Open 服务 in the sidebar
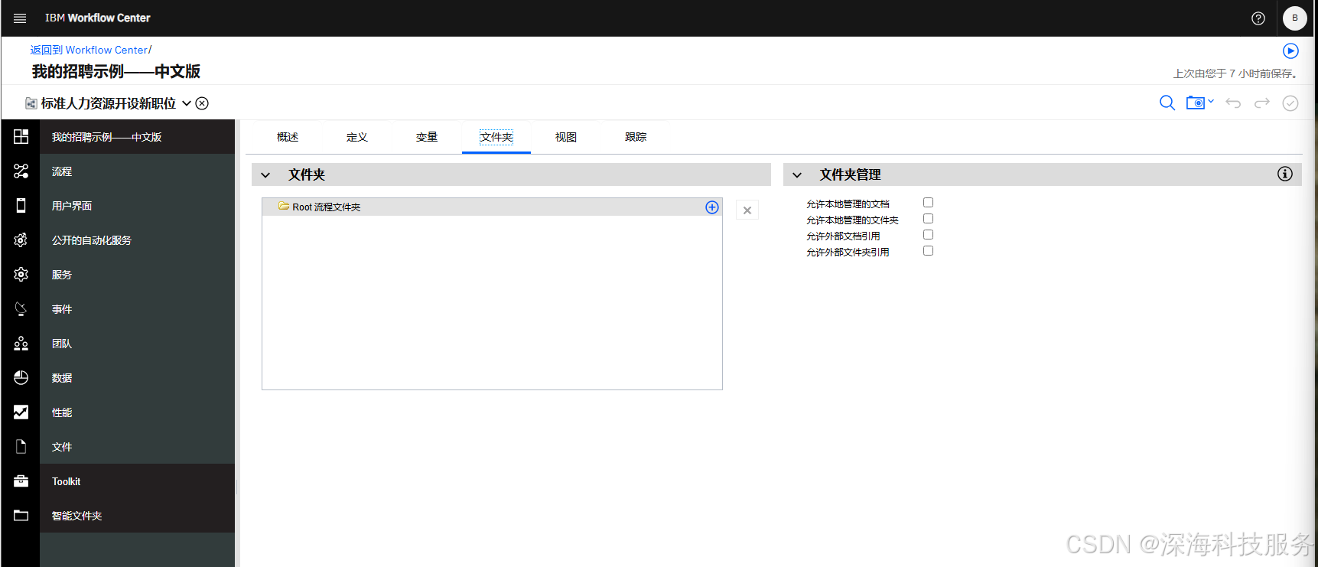Screen dimensions: 1318x567 point(138,275)
